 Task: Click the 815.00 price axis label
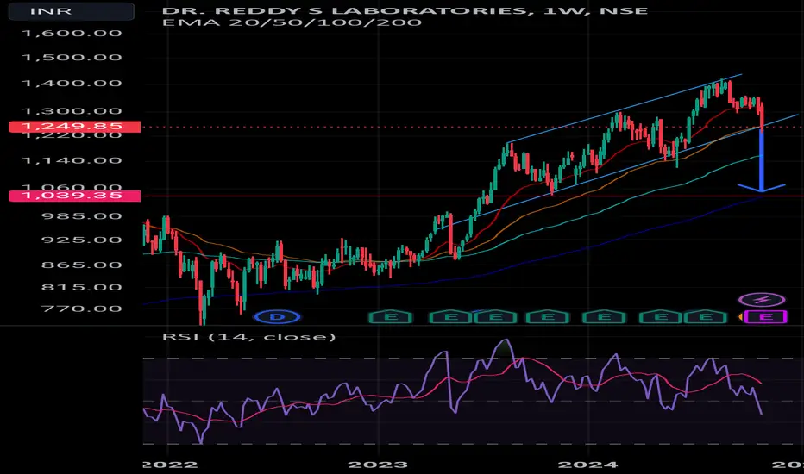82,287
